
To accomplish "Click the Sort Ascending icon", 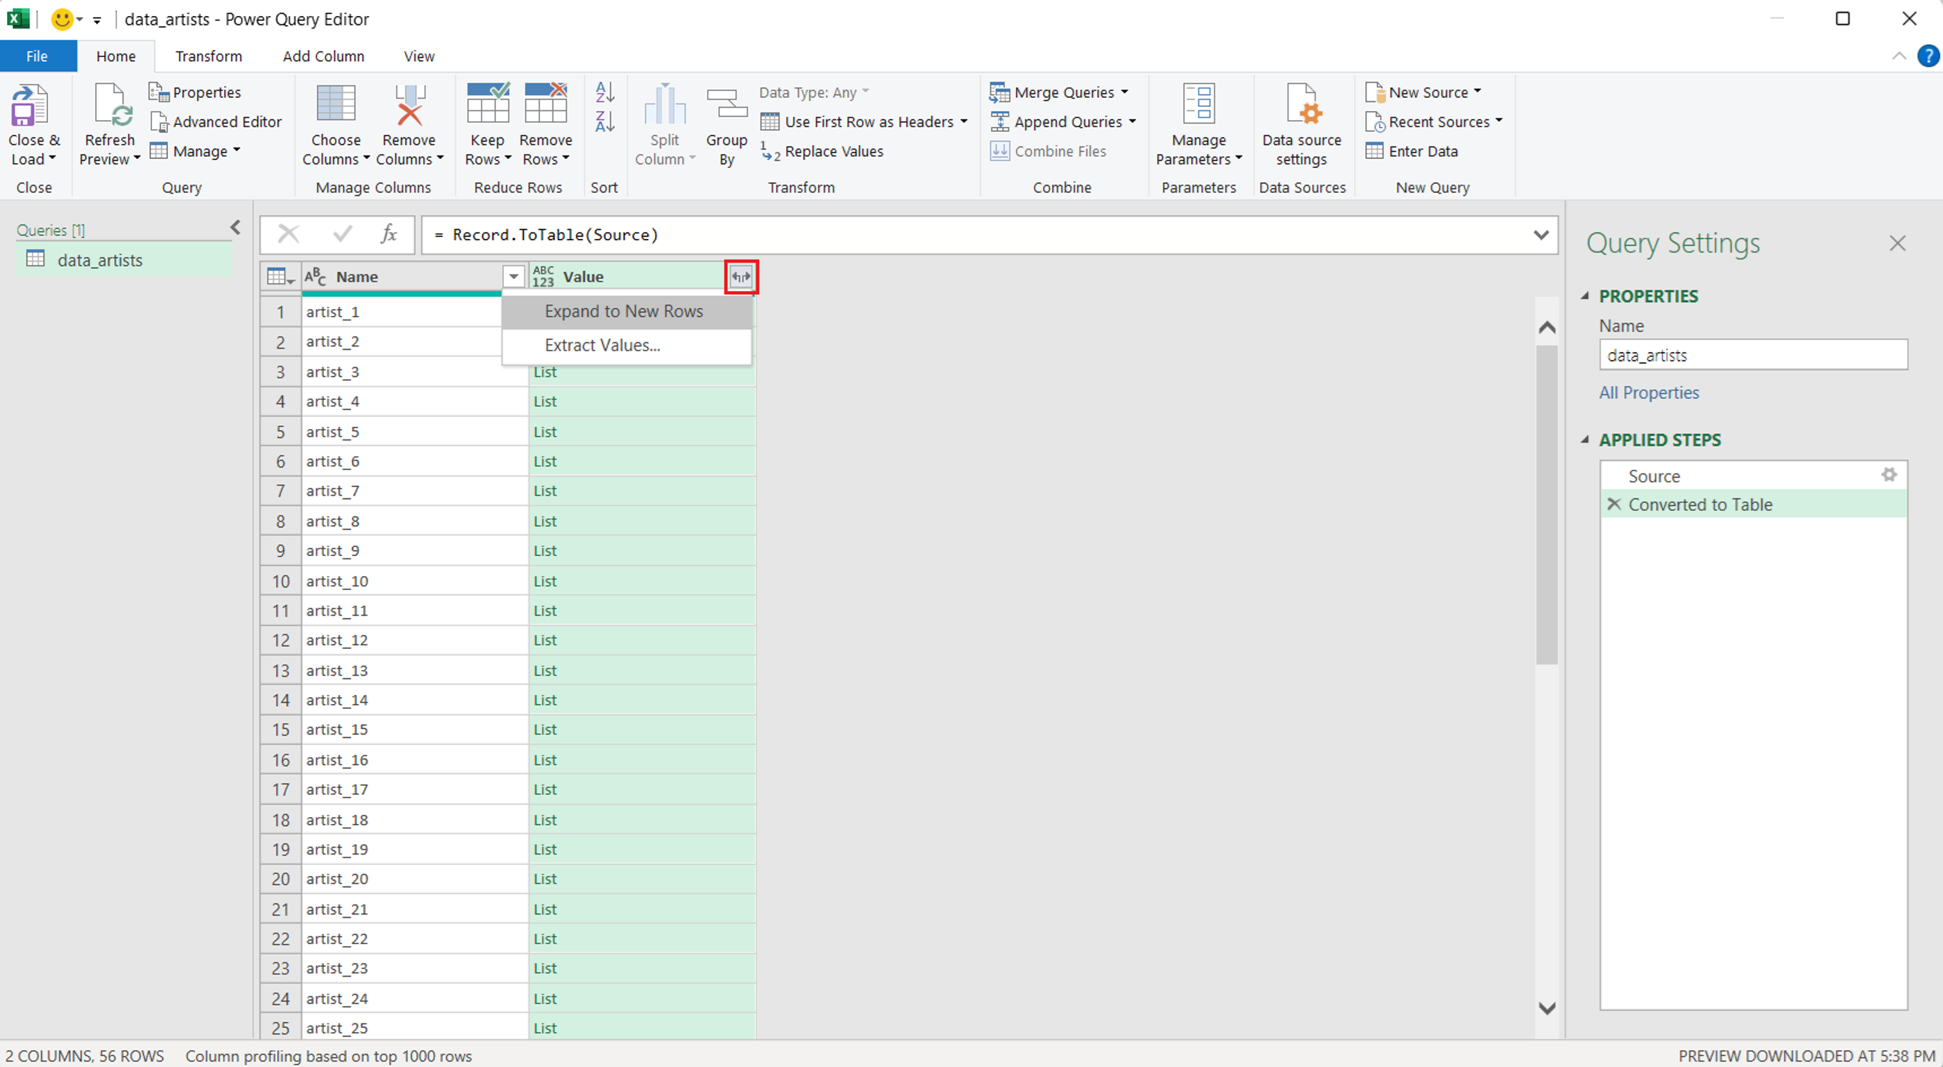I will (604, 92).
